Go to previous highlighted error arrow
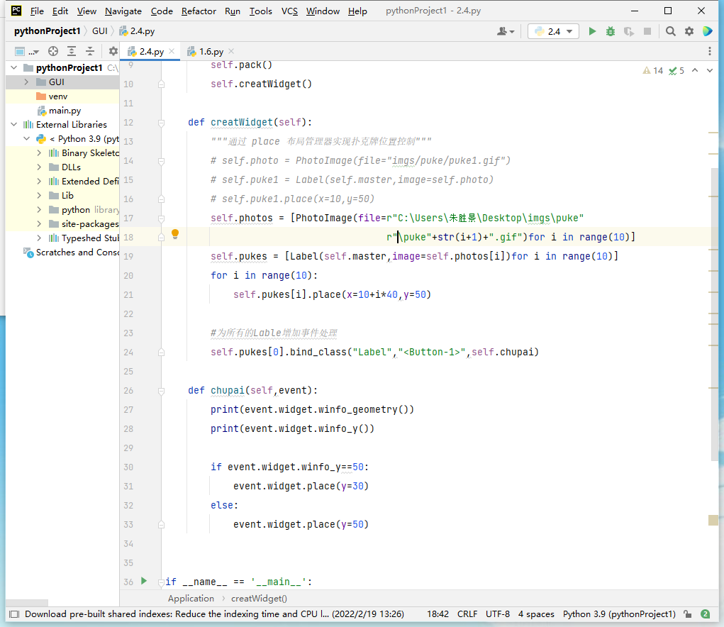724x627 pixels. pyautogui.click(x=695, y=70)
